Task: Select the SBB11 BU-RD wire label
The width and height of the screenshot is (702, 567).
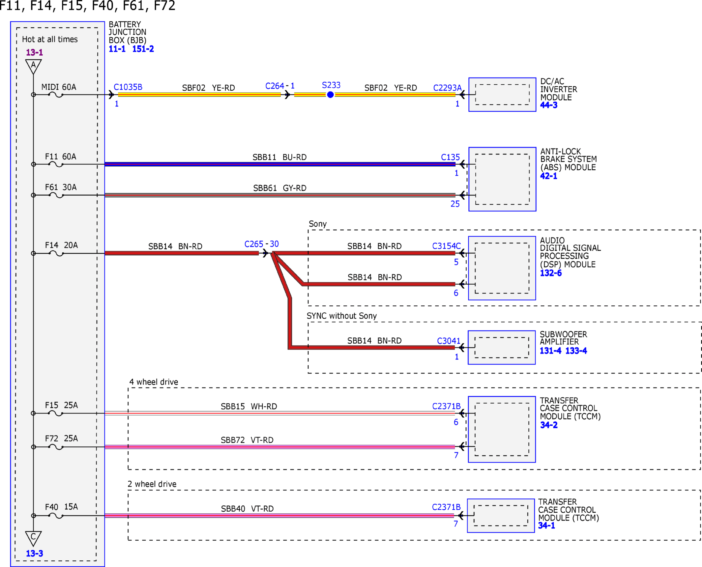Action: coord(279,157)
